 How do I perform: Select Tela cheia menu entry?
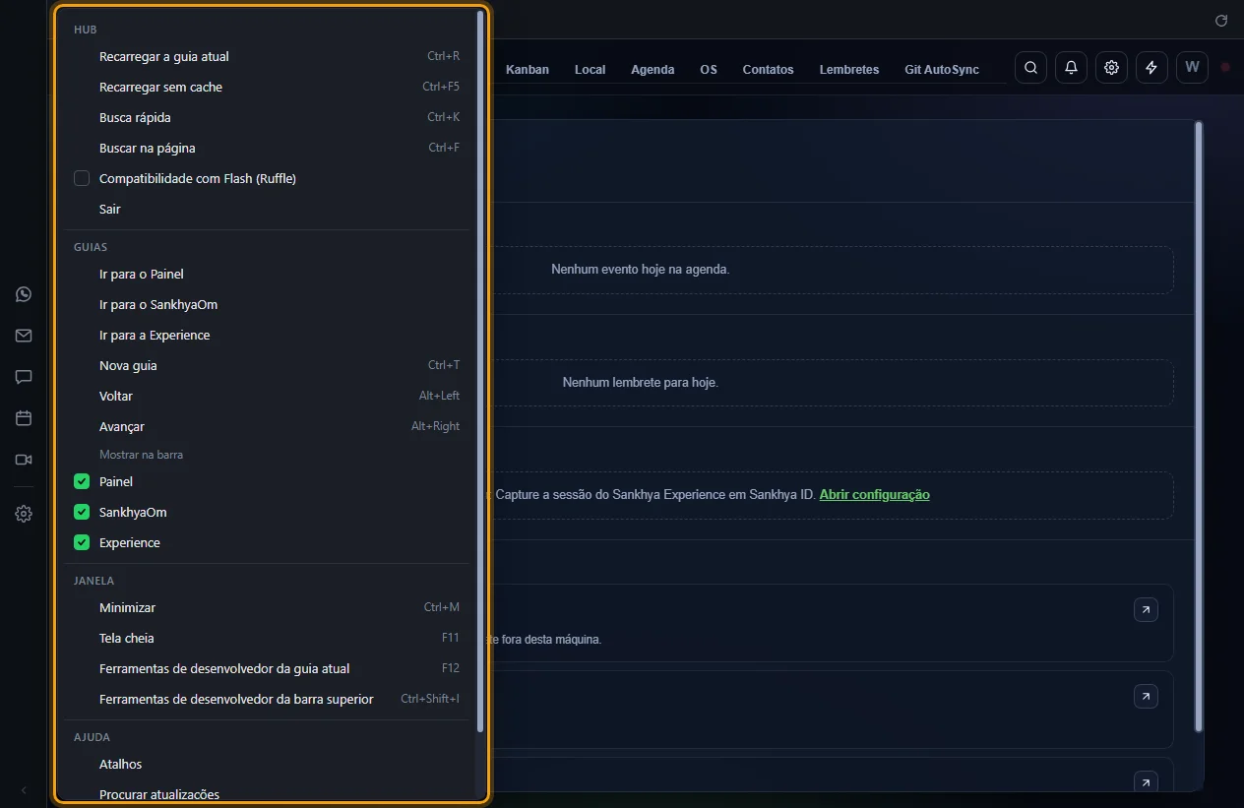(267, 638)
